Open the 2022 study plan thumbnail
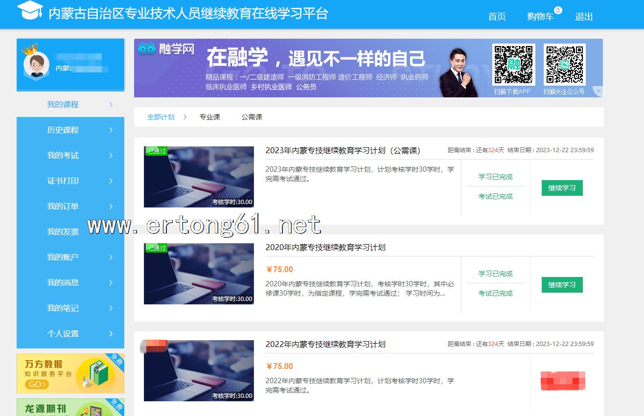Viewport: 644px width, 416px height. pyautogui.click(x=199, y=370)
